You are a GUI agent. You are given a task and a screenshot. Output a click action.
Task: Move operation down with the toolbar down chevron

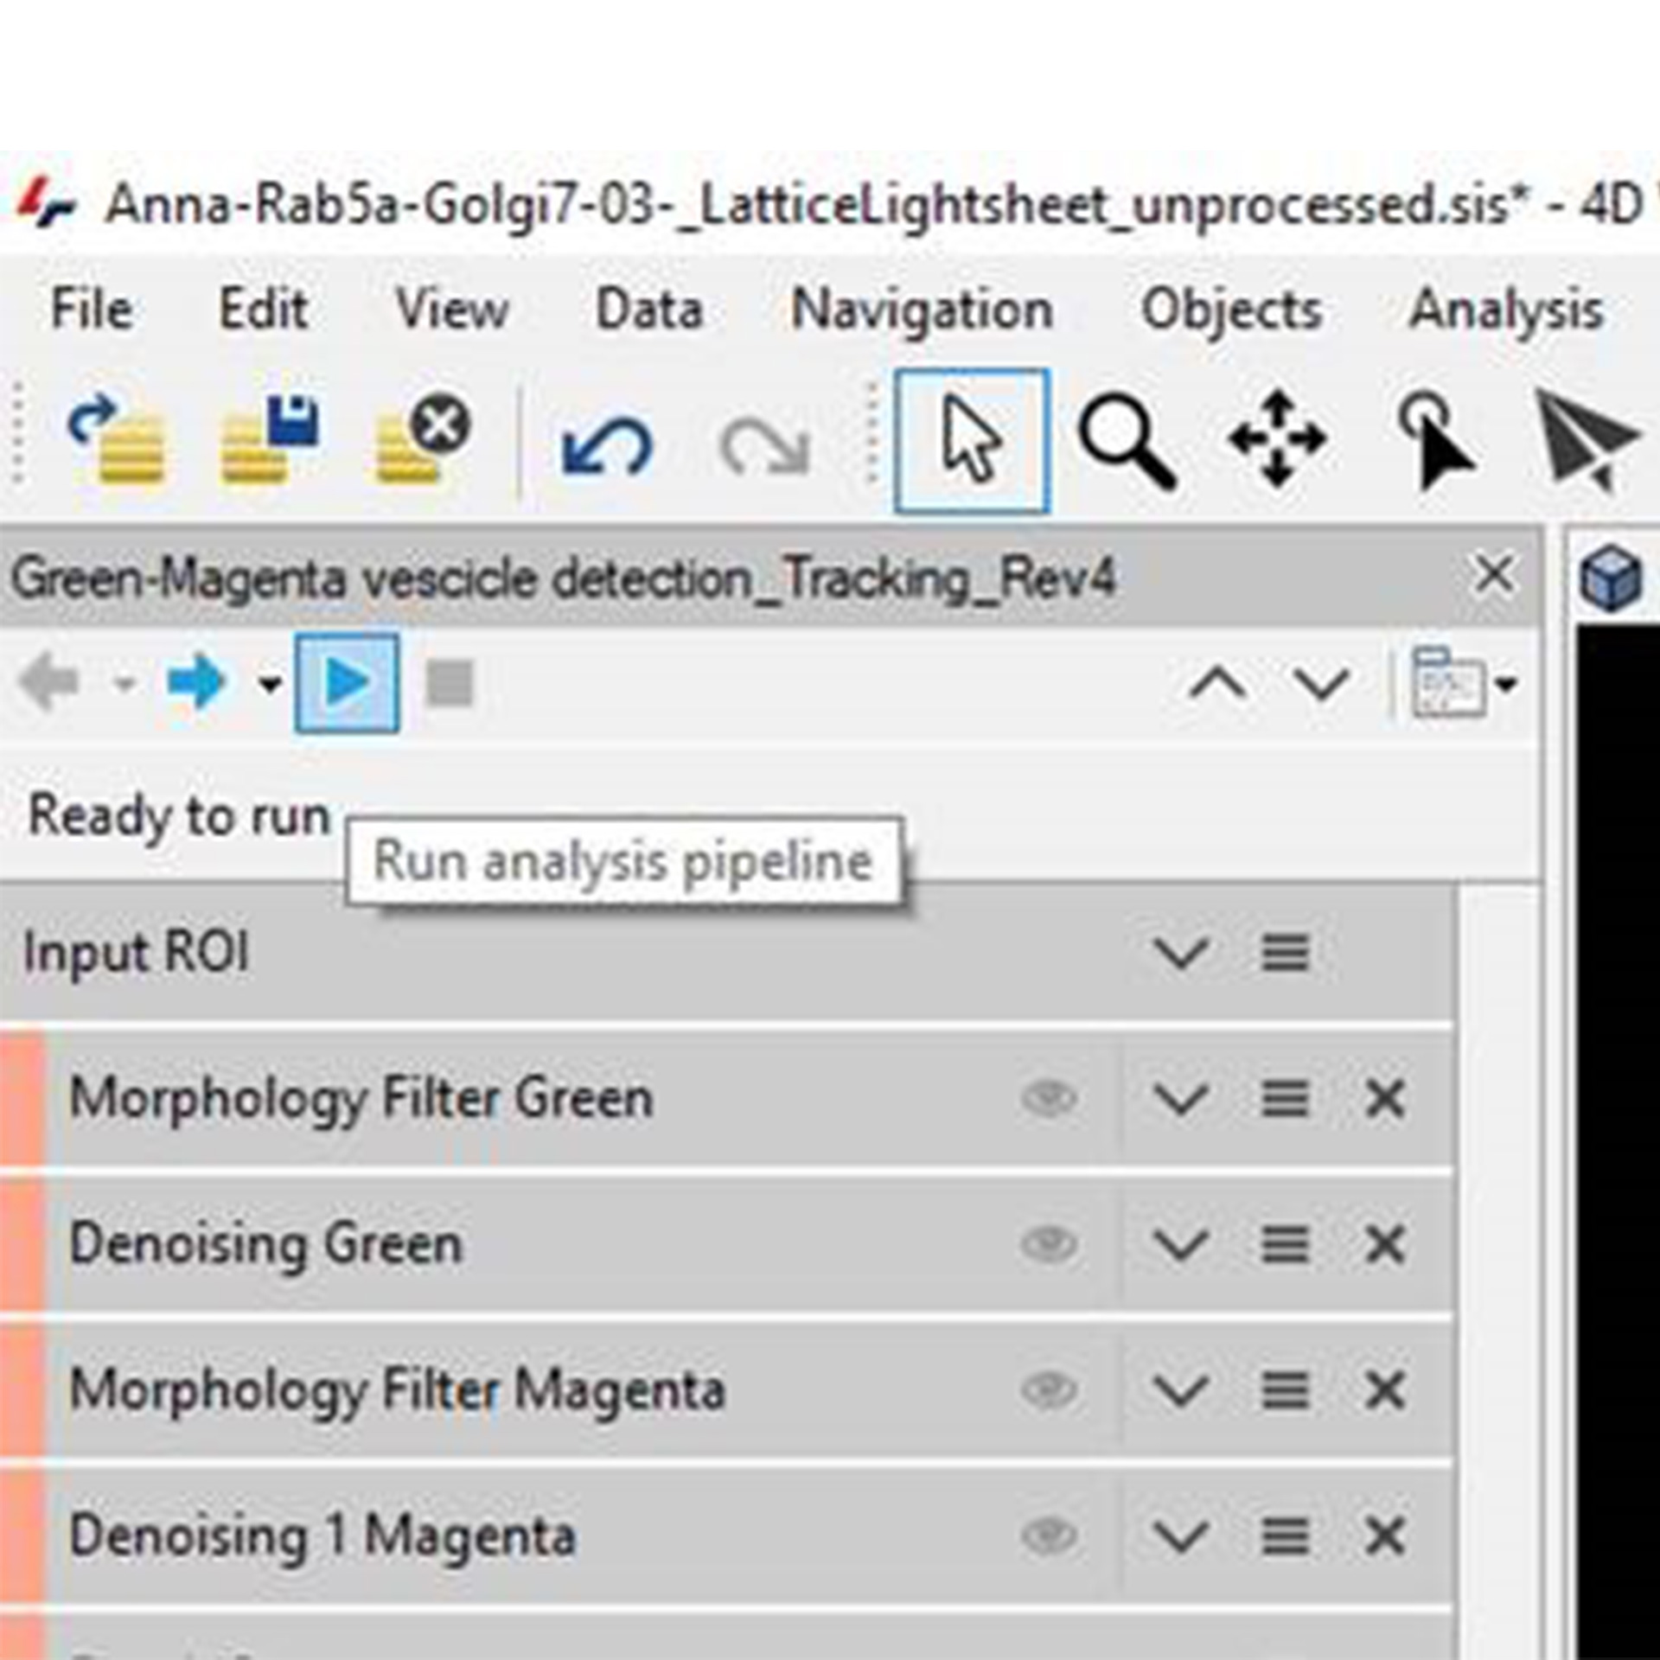point(1321,685)
